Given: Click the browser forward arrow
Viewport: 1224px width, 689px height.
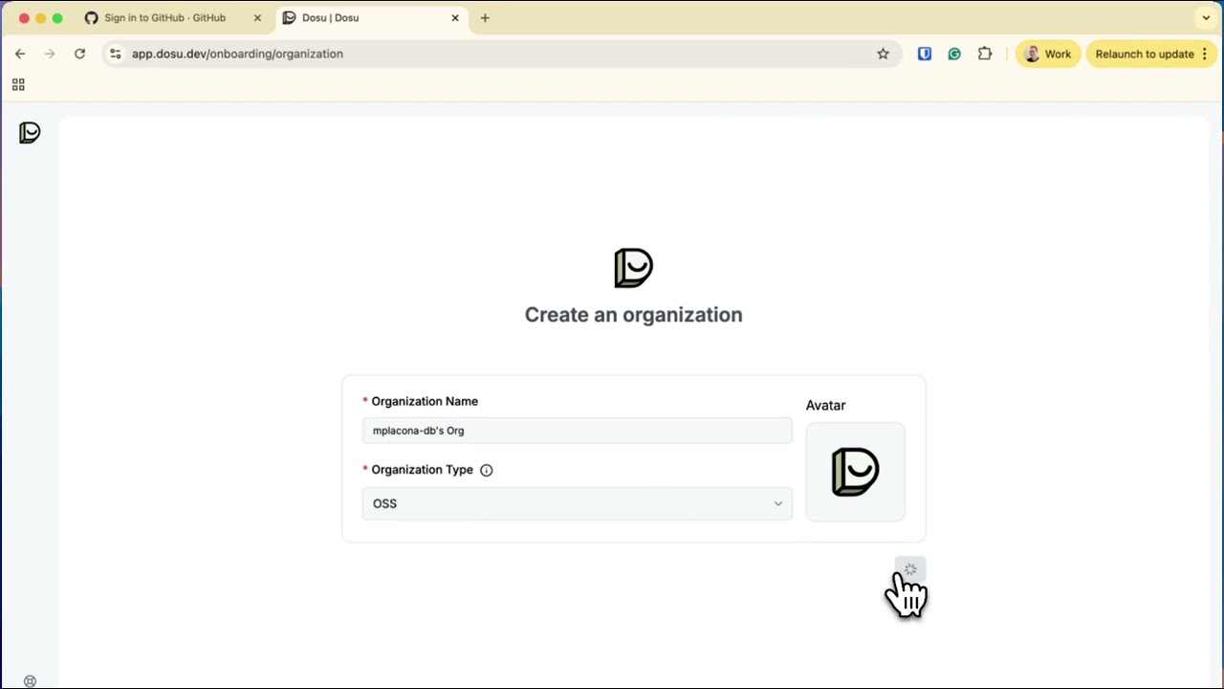Looking at the screenshot, I should point(50,54).
